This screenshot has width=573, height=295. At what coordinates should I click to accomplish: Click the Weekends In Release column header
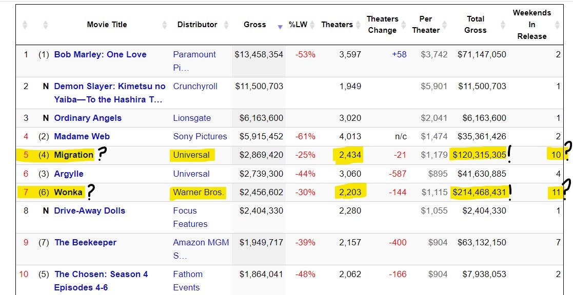point(531,25)
